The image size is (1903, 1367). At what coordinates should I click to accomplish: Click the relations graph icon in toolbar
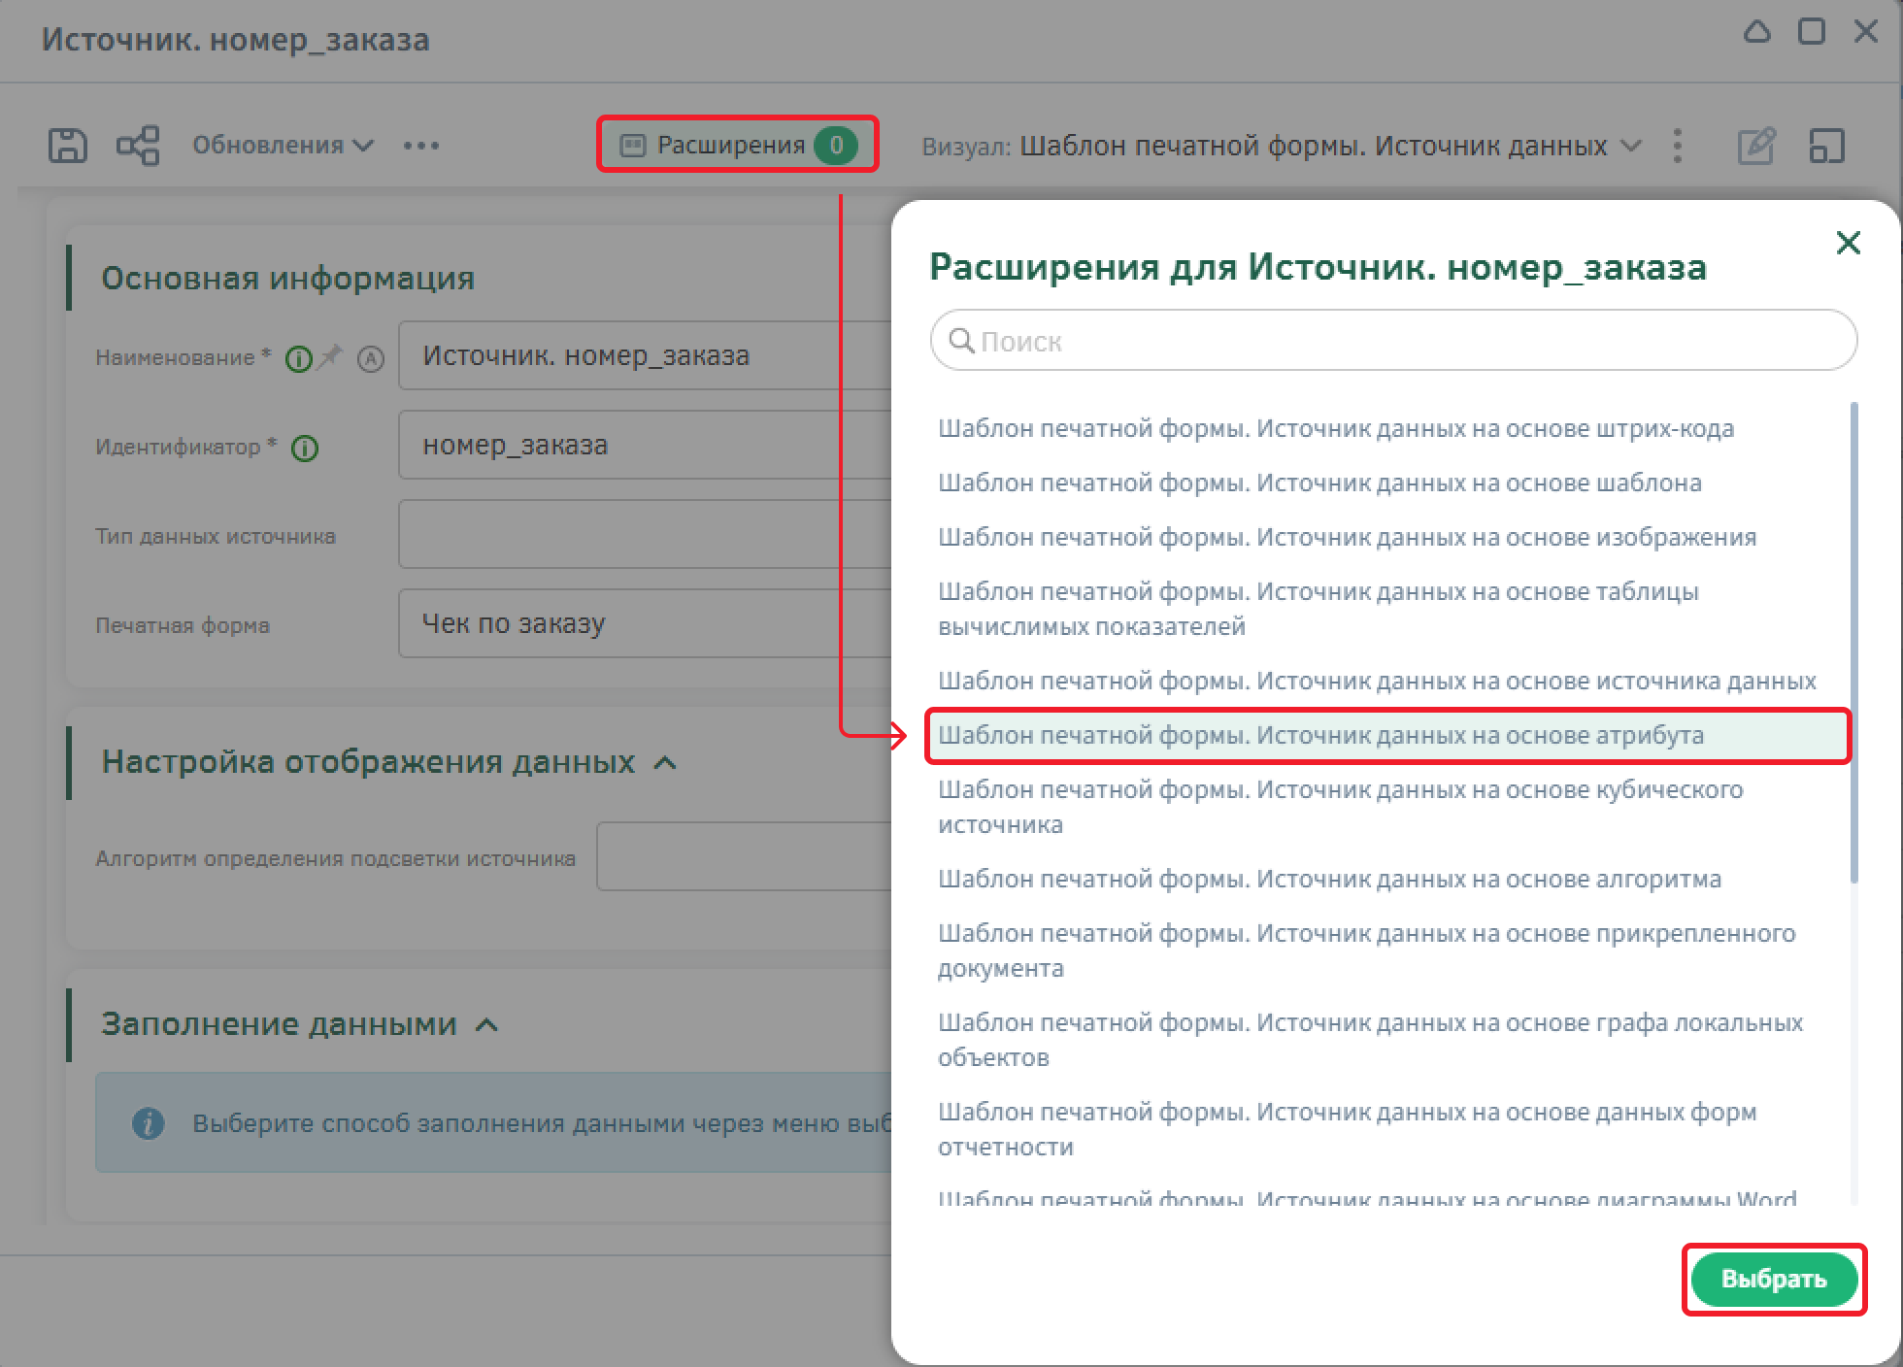[138, 146]
